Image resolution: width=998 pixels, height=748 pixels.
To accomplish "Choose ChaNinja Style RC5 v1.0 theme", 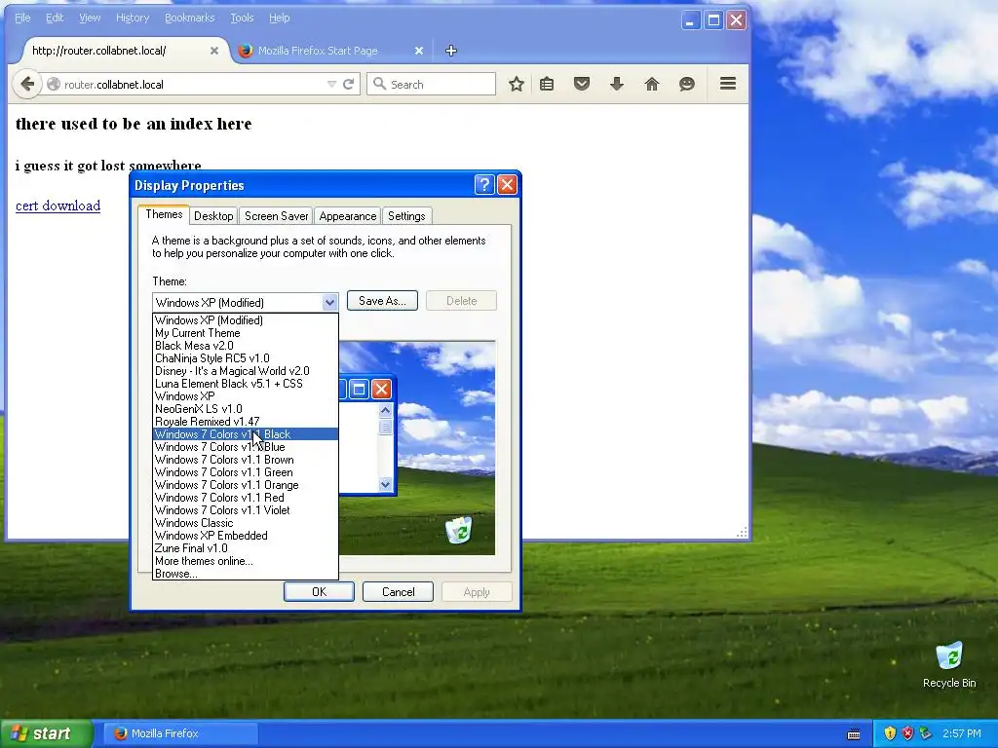I will (x=245, y=358).
